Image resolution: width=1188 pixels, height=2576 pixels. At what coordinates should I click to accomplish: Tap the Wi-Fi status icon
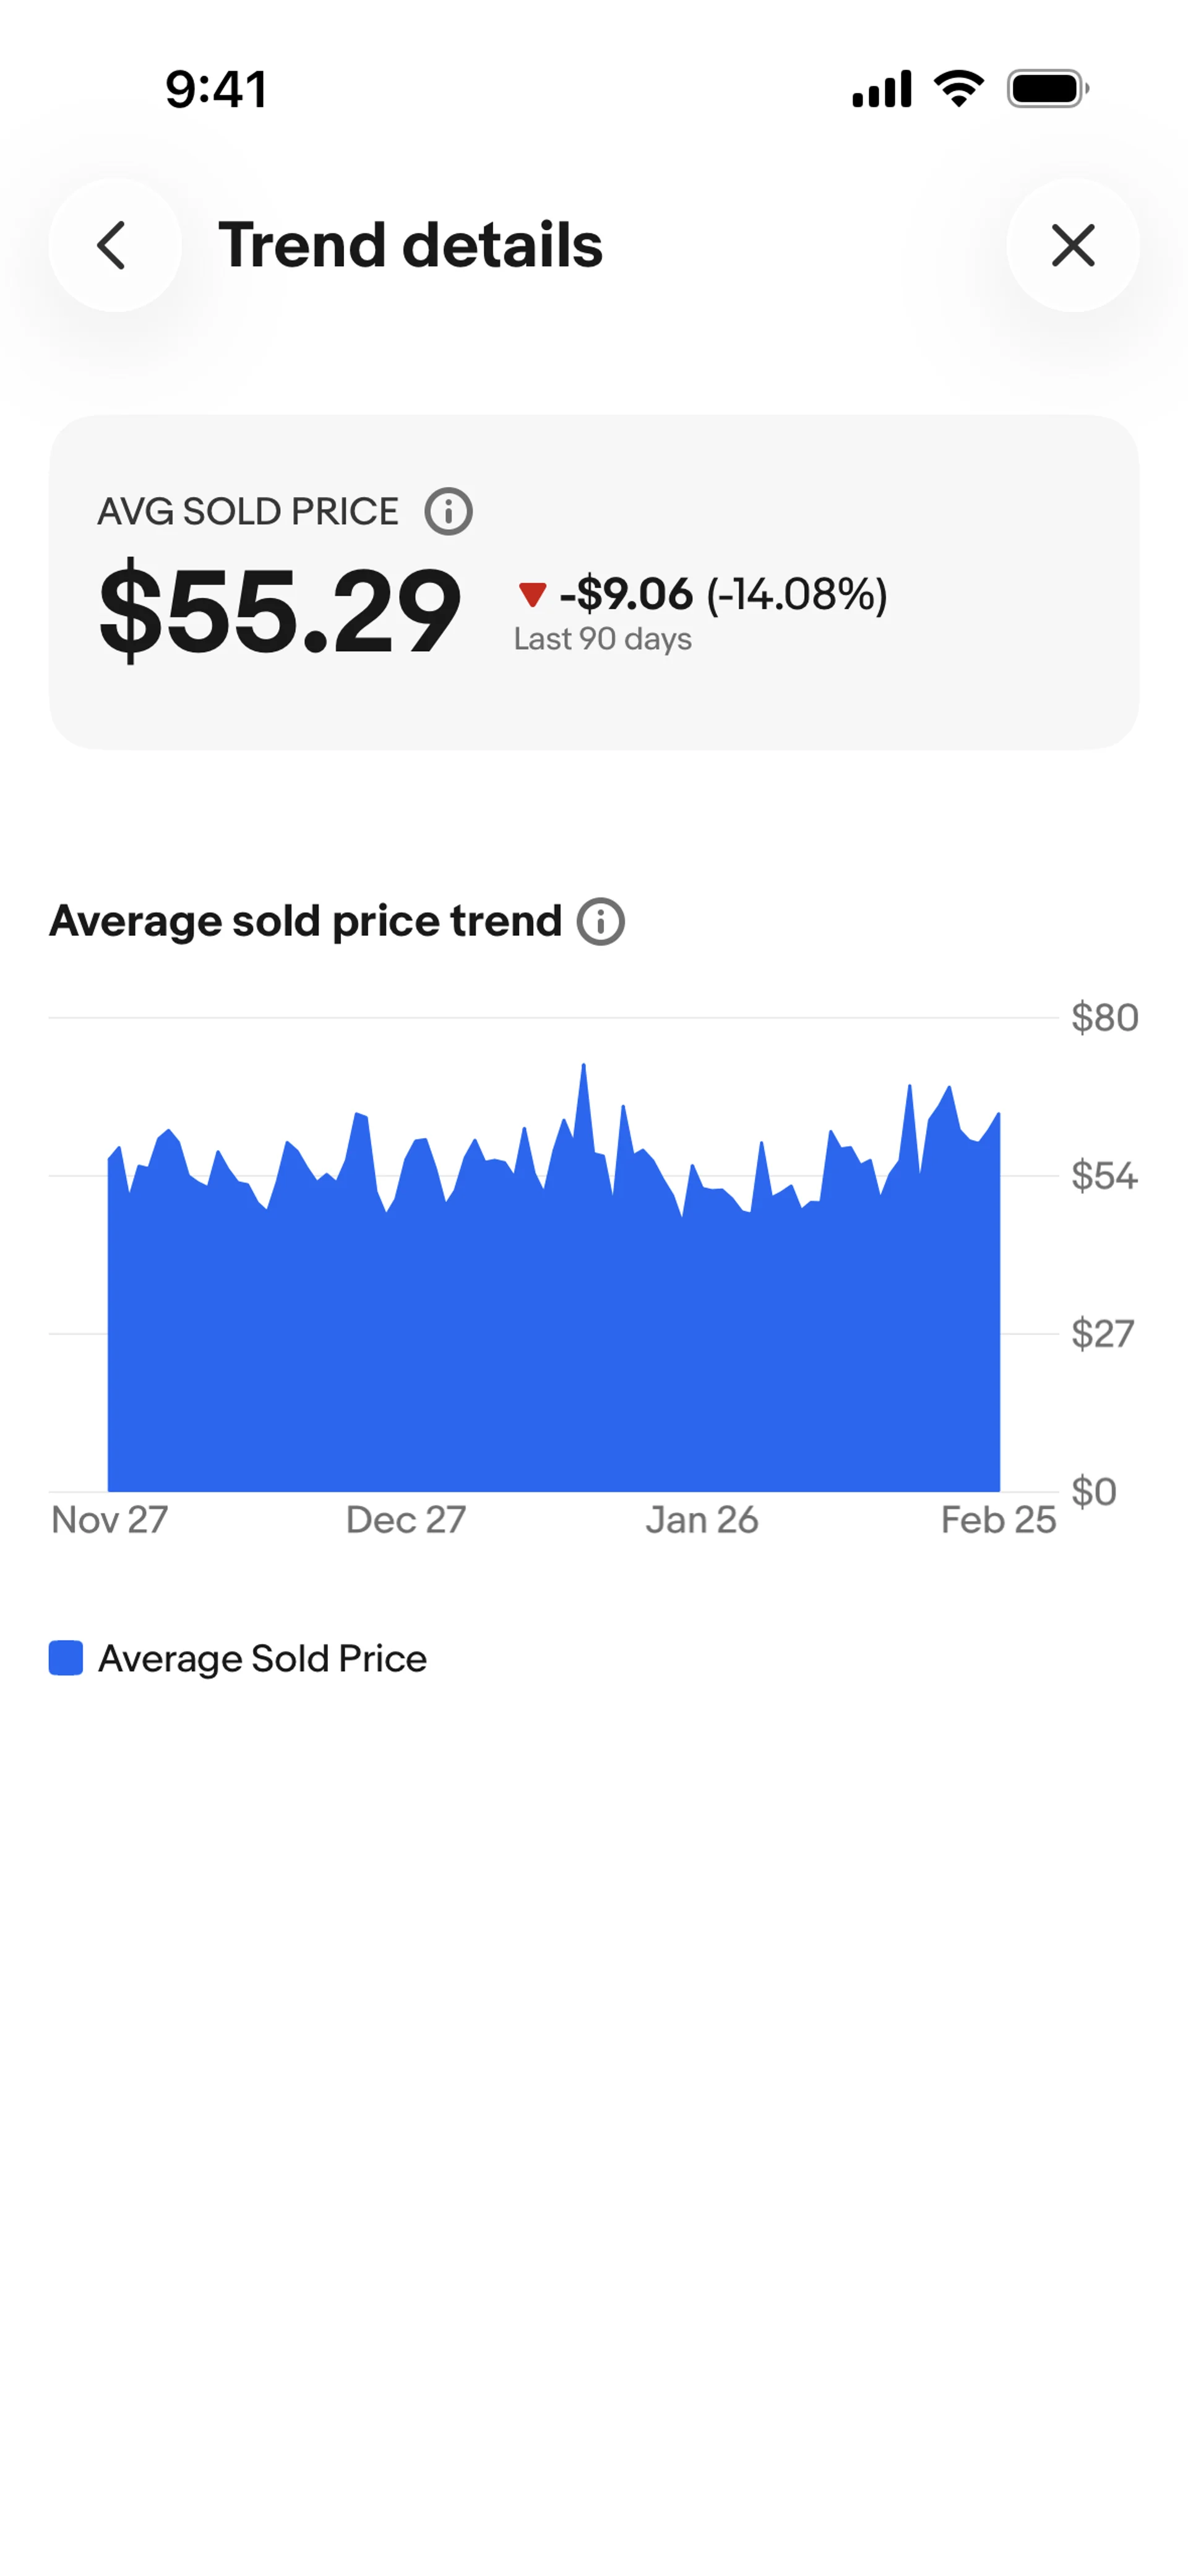(x=958, y=89)
